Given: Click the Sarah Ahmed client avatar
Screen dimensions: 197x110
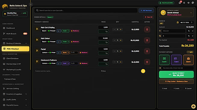Looking at the screenshot, I should (x=163, y=13).
